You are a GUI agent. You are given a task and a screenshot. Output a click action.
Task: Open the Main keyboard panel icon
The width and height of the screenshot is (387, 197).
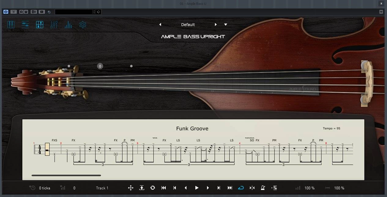point(11,24)
